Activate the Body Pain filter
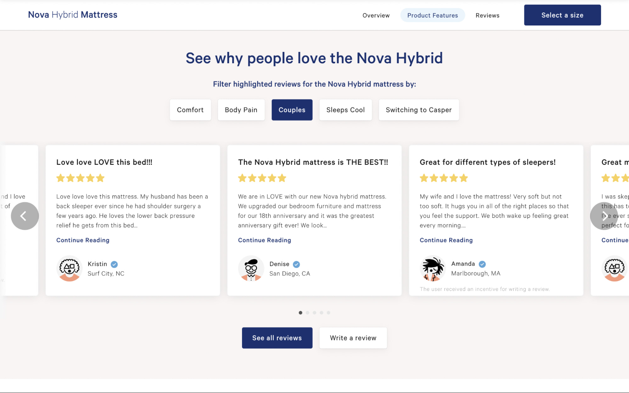The height and width of the screenshot is (393, 629). (241, 110)
